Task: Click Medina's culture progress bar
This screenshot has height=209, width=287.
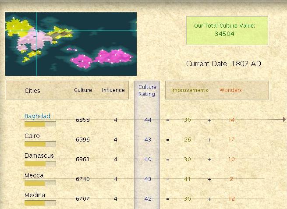Action: point(40,203)
